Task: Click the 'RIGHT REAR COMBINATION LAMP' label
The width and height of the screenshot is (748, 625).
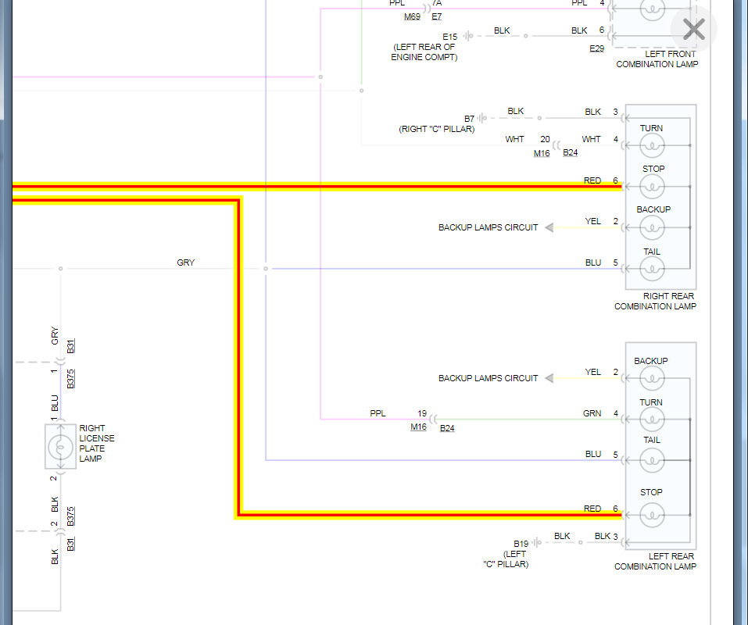Action: click(655, 302)
